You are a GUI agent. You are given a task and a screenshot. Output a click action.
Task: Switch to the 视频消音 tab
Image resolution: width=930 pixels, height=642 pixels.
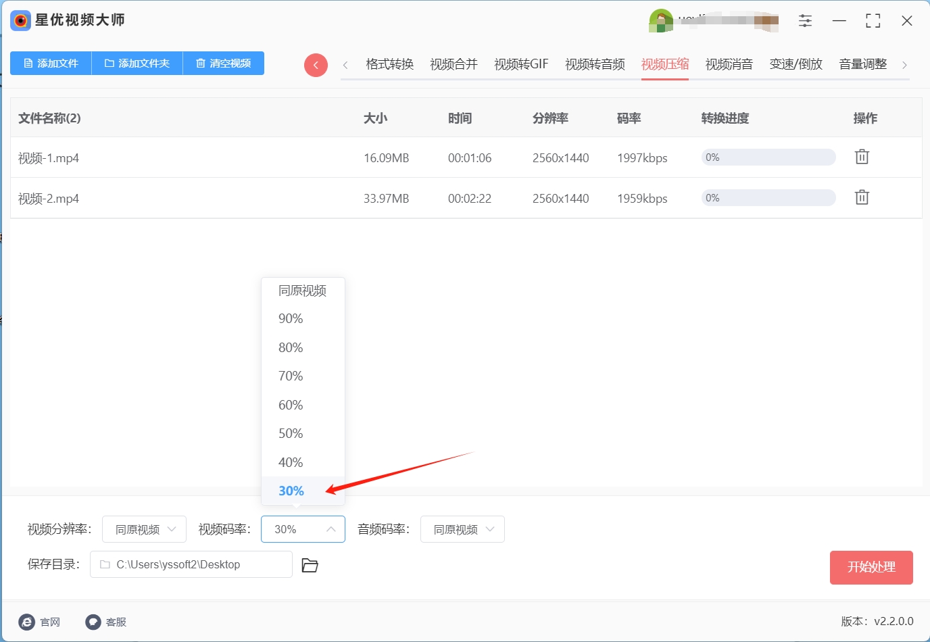pos(729,64)
